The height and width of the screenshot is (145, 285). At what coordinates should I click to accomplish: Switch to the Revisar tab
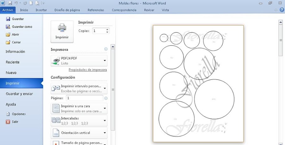(149, 10)
